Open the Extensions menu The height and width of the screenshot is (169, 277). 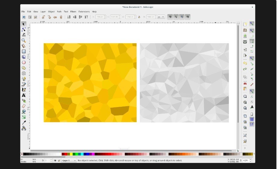[x=84, y=11]
